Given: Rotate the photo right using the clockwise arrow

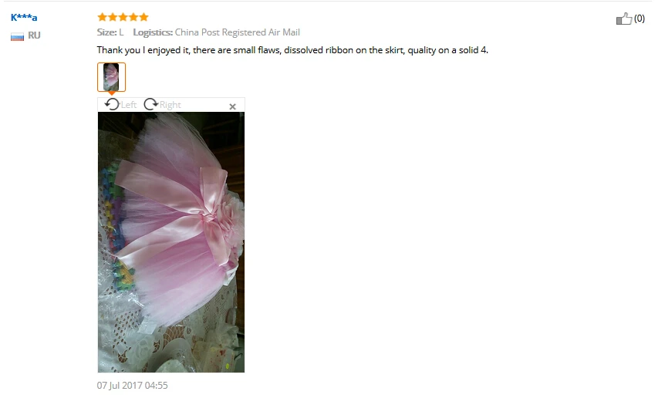Looking at the screenshot, I should (150, 104).
